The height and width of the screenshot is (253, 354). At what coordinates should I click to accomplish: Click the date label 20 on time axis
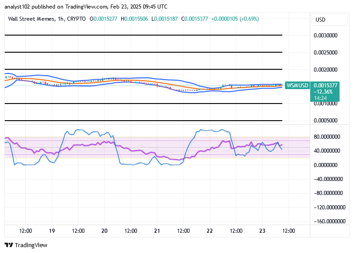(x=104, y=231)
